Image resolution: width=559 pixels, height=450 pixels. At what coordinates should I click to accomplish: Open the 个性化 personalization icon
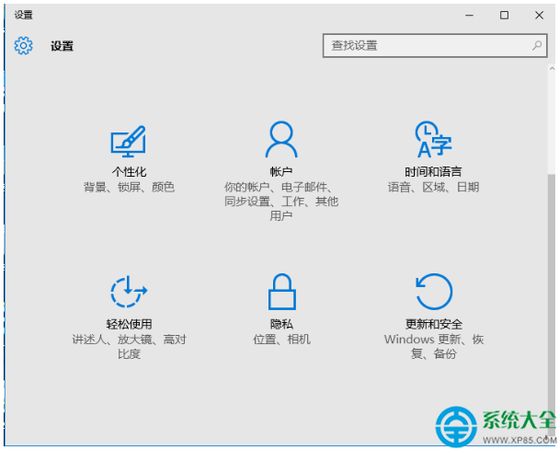[x=128, y=142]
